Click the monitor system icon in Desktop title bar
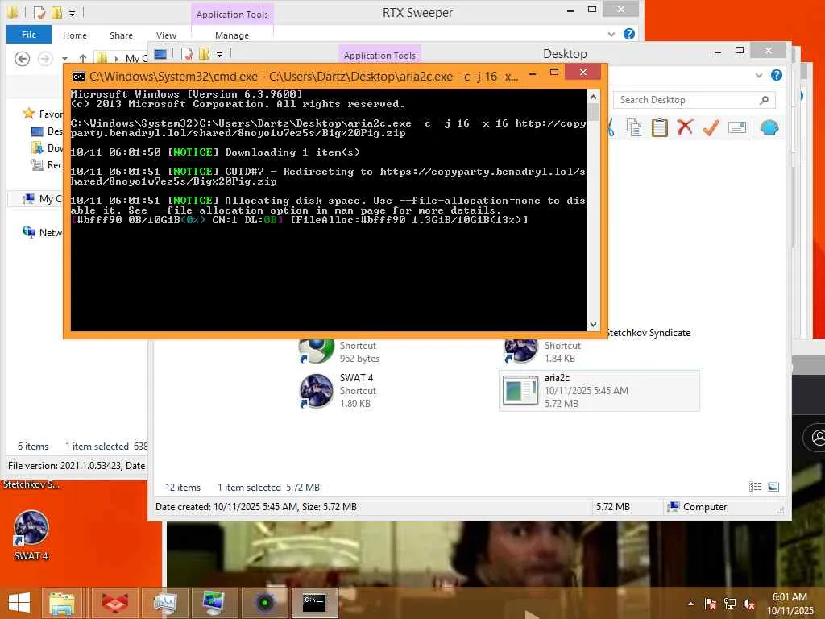Image resolution: width=825 pixels, height=619 pixels. (x=160, y=54)
